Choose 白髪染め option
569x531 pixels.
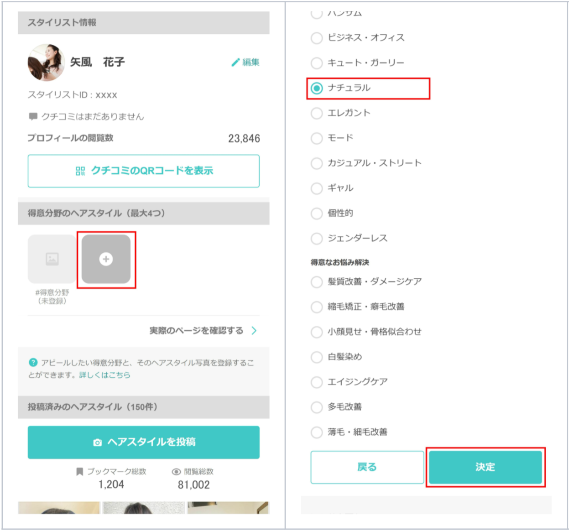click(x=316, y=357)
